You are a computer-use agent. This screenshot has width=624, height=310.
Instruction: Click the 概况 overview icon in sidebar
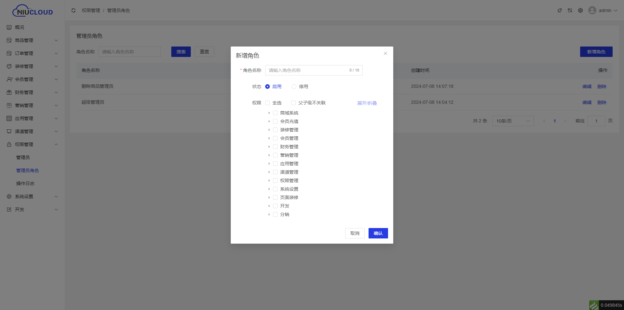[x=9, y=27]
